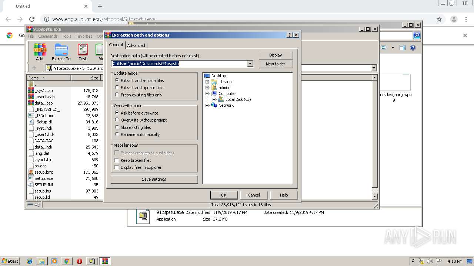474x266 pixels.
Task: Go up one level in WinRAR path bar
Action: 34,68
